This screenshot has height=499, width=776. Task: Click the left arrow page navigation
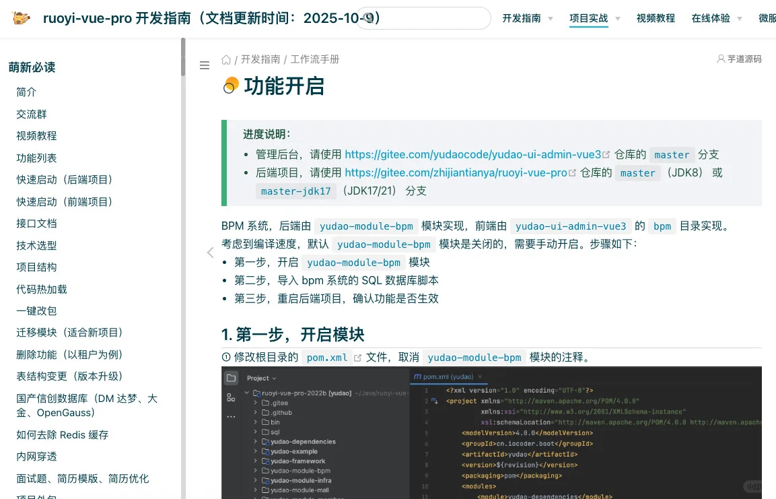[x=211, y=253]
